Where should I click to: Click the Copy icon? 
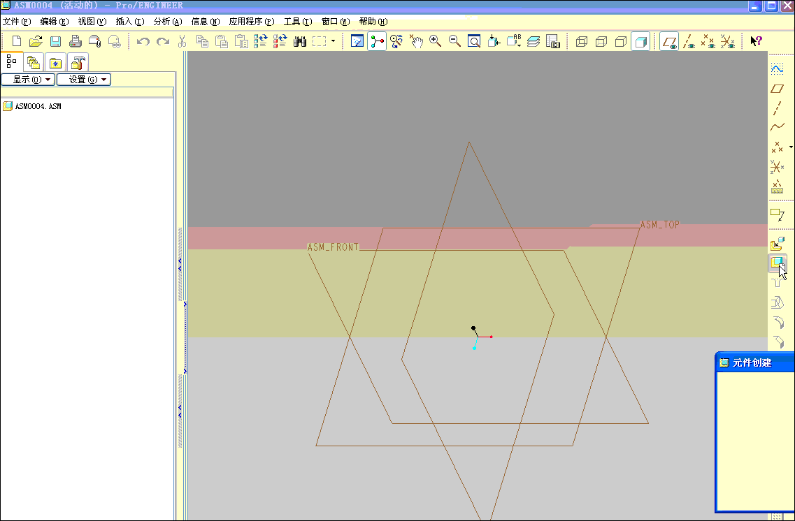[x=202, y=41]
